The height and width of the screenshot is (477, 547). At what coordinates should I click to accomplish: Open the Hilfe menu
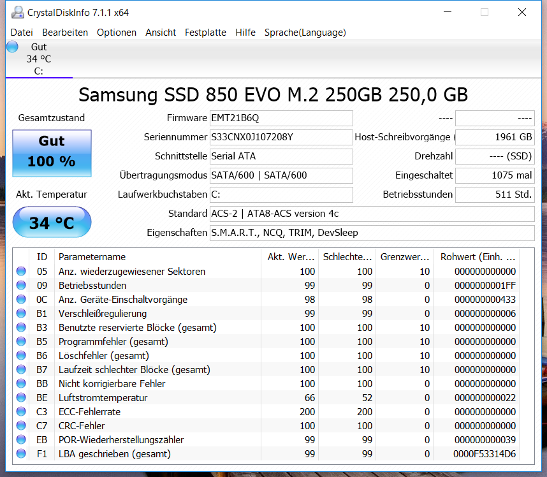pos(245,33)
